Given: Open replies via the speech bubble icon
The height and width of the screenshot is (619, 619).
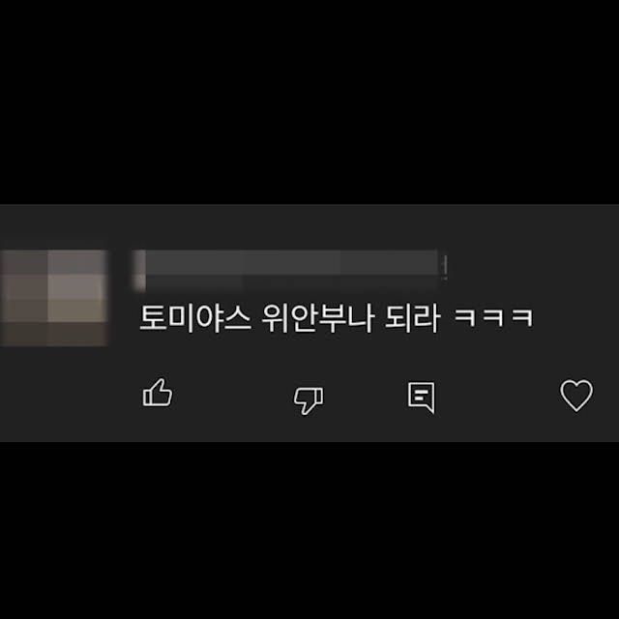Looking at the screenshot, I should pyautogui.click(x=422, y=398).
